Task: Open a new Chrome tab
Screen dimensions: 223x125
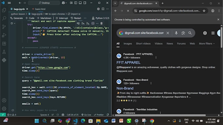Action: [163, 3]
